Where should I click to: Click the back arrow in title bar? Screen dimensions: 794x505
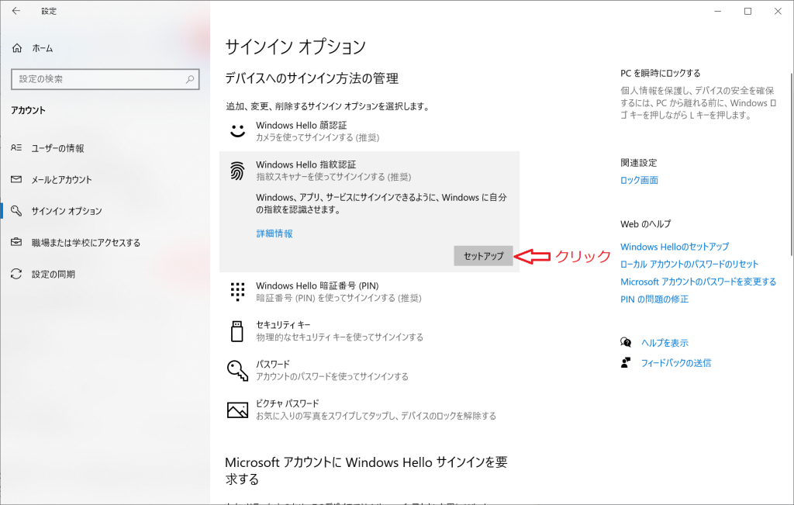16,11
